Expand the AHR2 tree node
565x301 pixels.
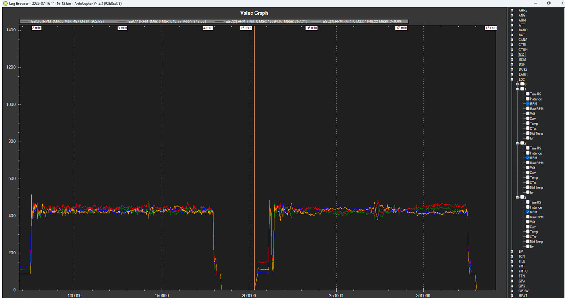(x=512, y=10)
